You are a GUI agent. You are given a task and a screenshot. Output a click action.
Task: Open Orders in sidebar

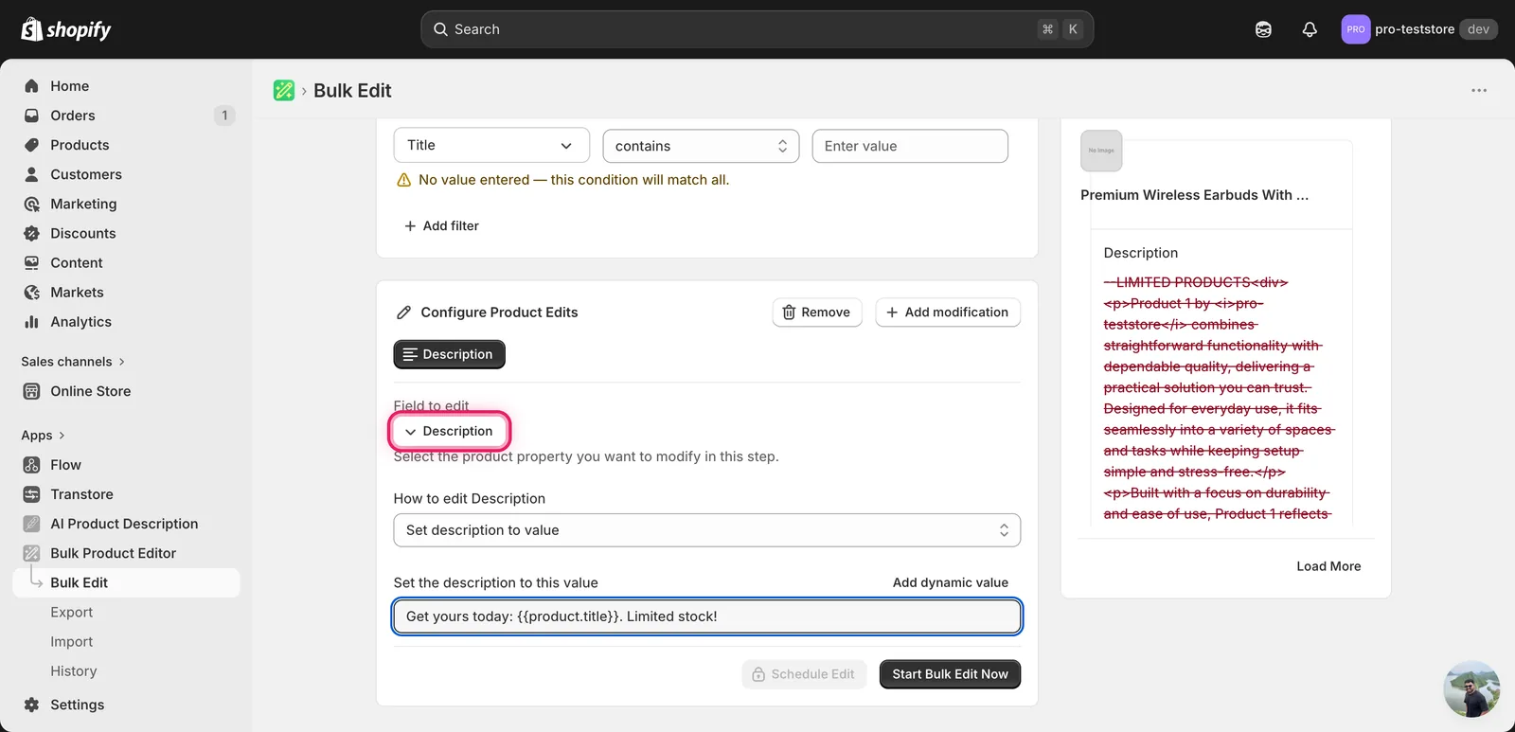tap(126, 116)
